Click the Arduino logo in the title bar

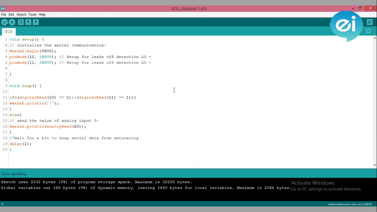[x=3, y=8]
